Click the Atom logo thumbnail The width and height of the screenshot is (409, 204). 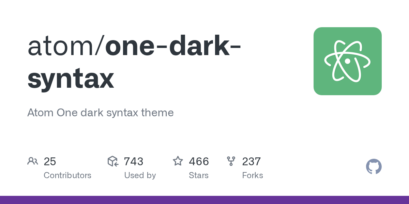coord(347,61)
